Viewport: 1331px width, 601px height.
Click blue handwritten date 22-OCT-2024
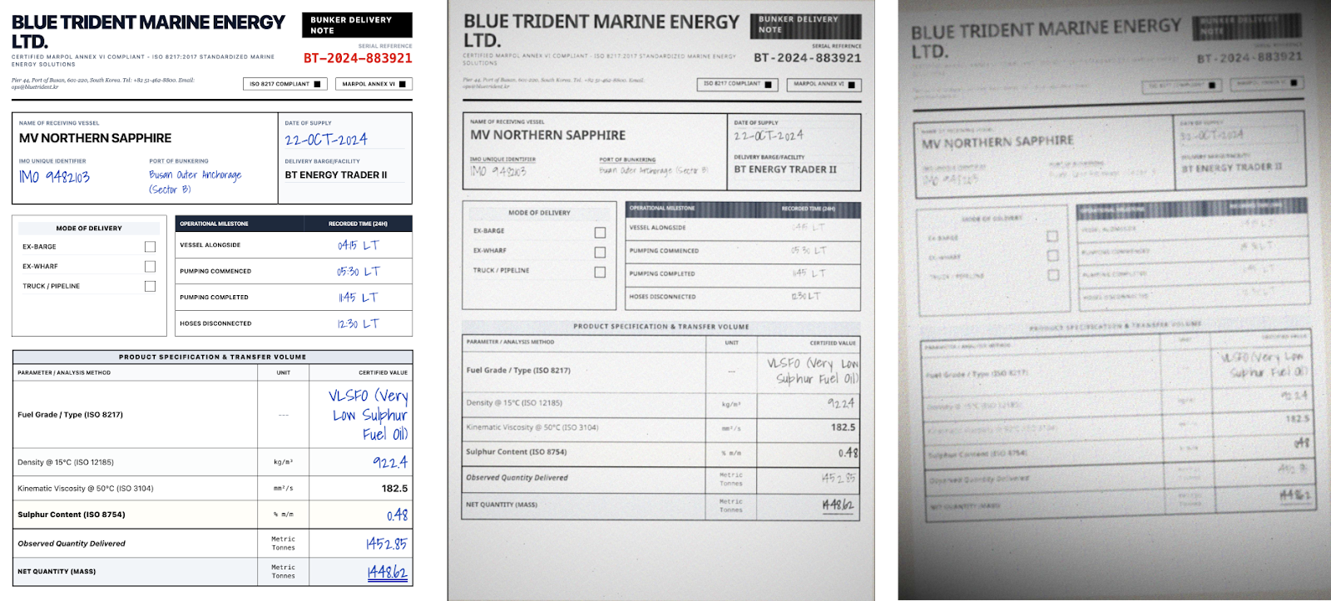click(326, 140)
